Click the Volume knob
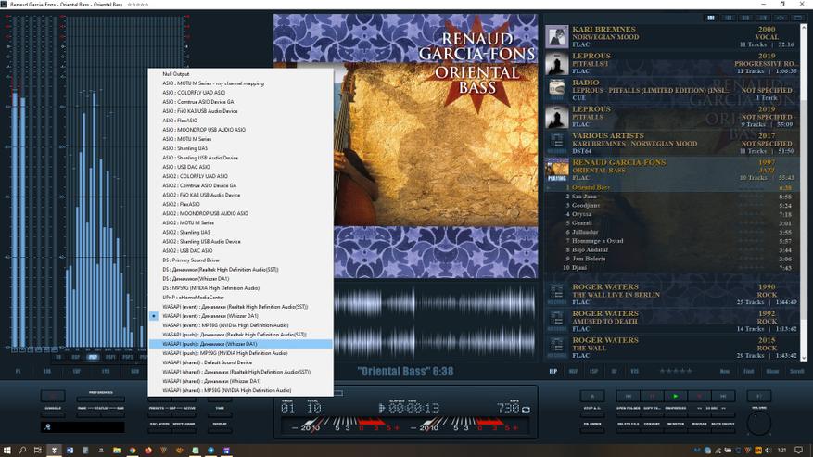This screenshot has height=457, width=813. [759, 424]
